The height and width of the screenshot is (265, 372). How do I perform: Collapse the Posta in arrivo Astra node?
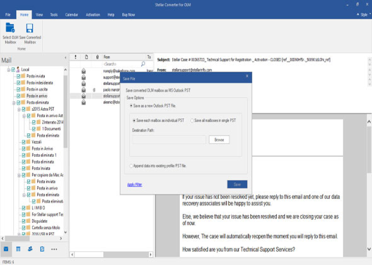pos(24,116)
